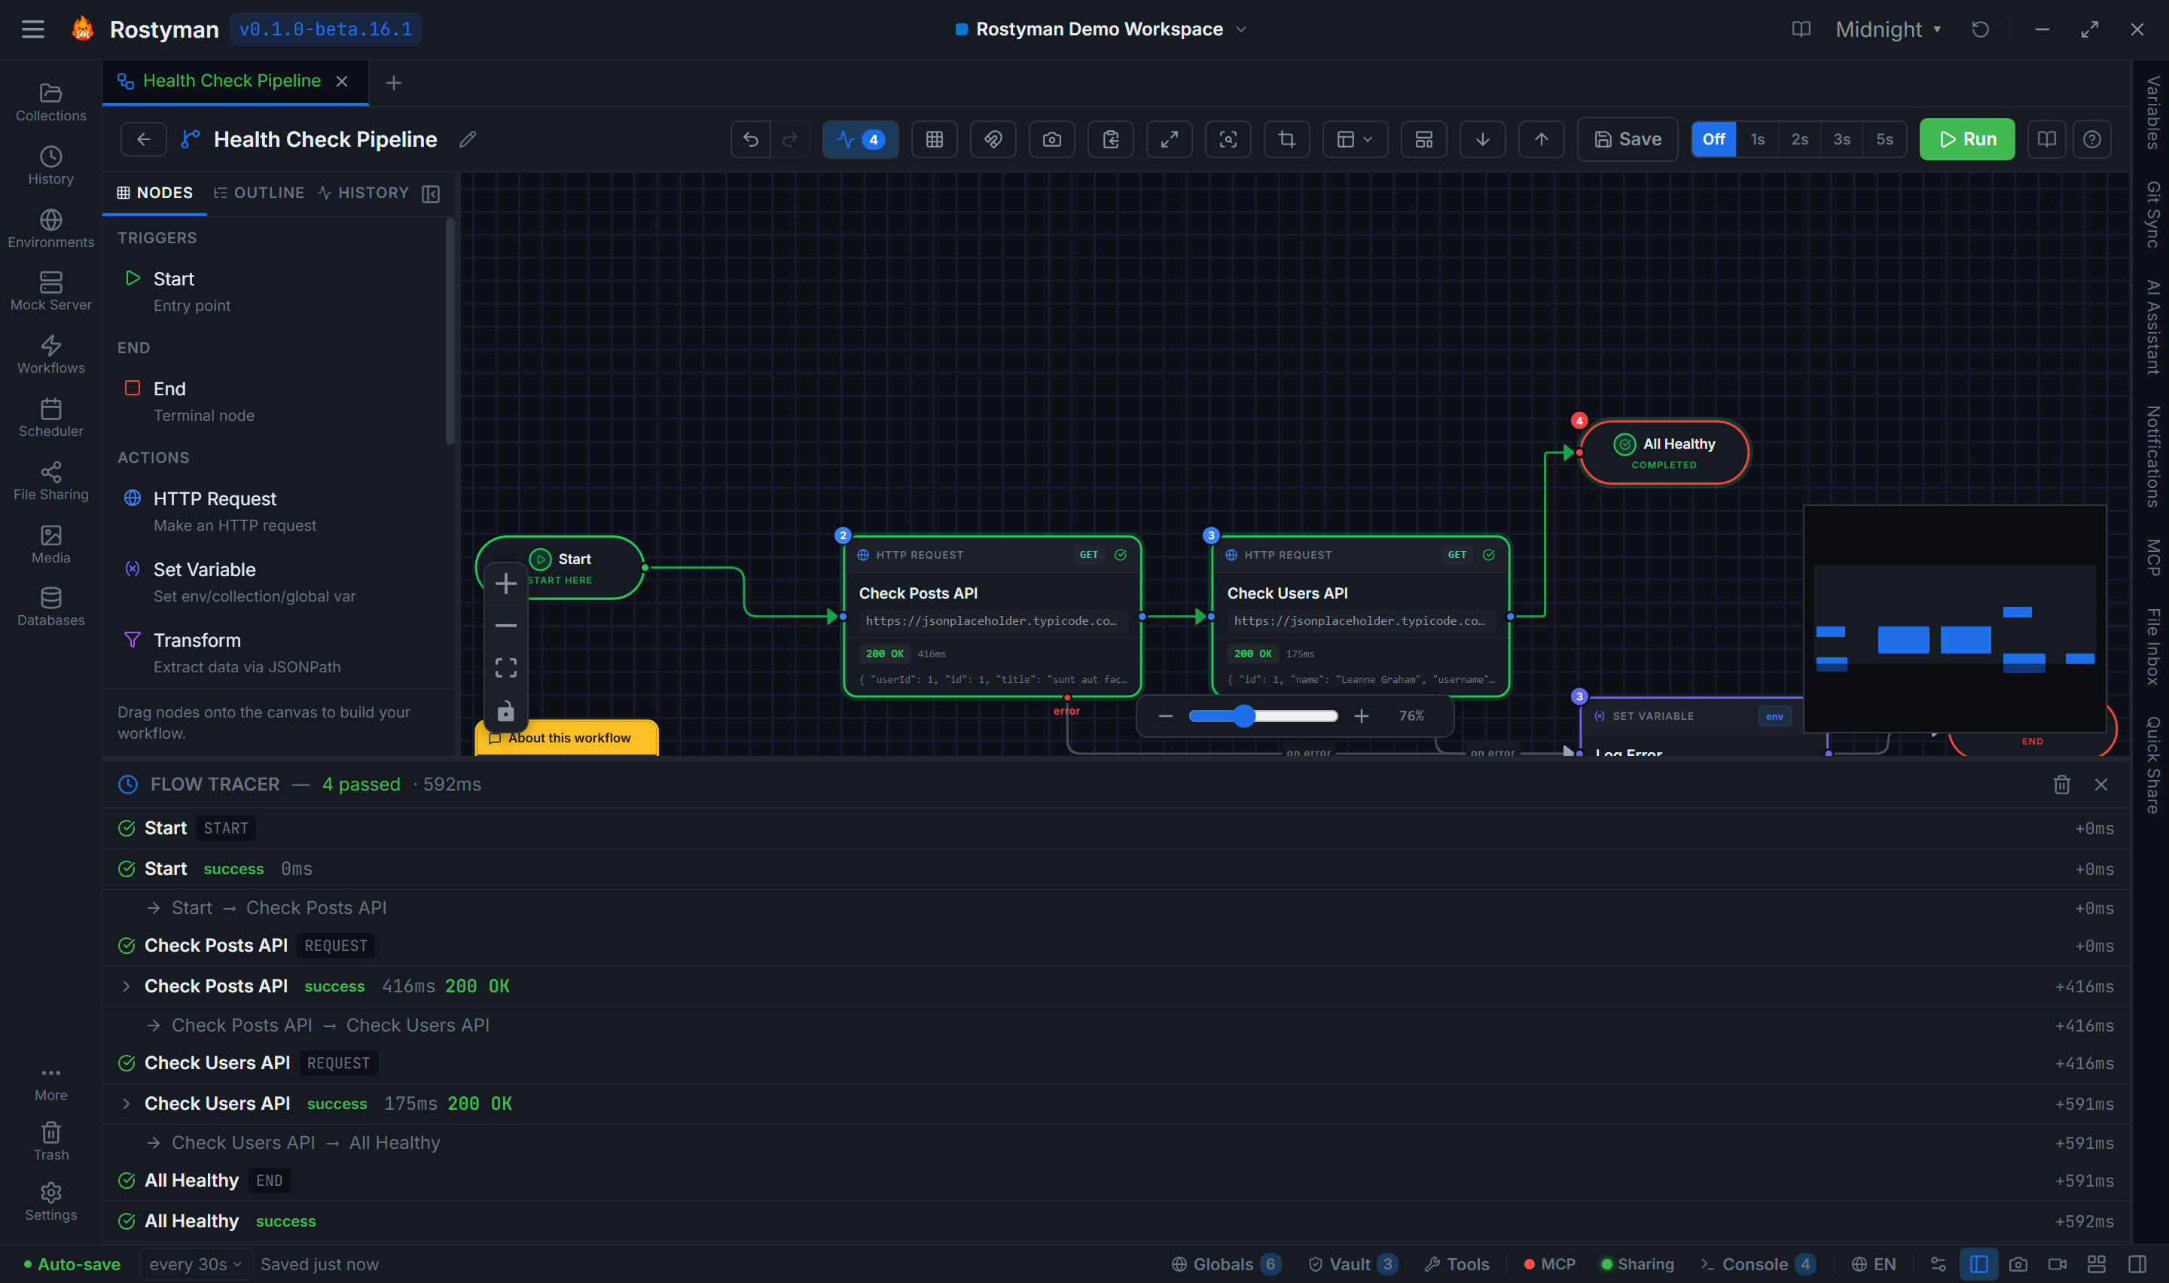Click the crop icon in workflow toolbar
2169x1283 pixels.
point(1287,139)
